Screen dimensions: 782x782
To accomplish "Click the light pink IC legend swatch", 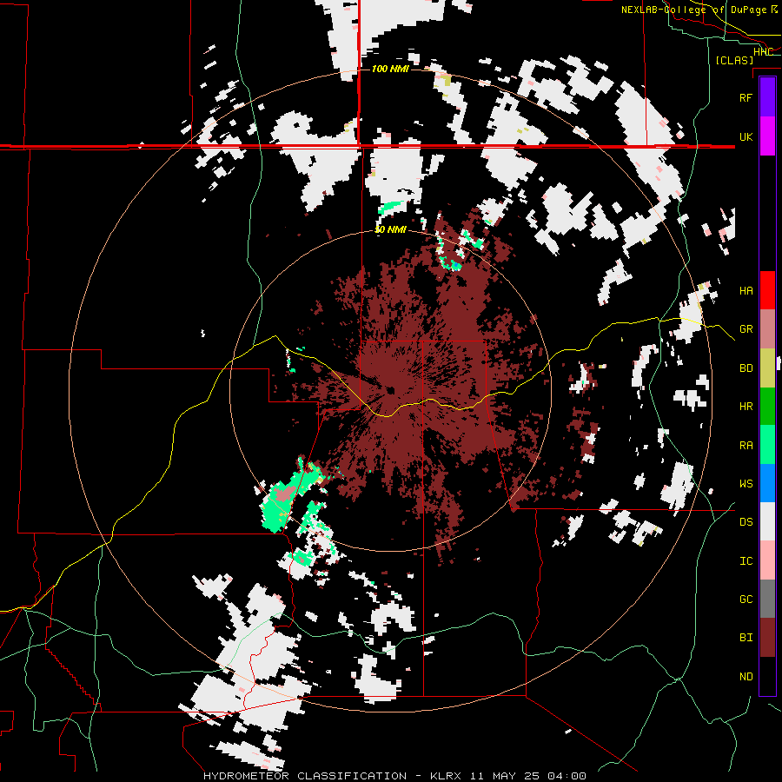I will (x=767, y=560).
